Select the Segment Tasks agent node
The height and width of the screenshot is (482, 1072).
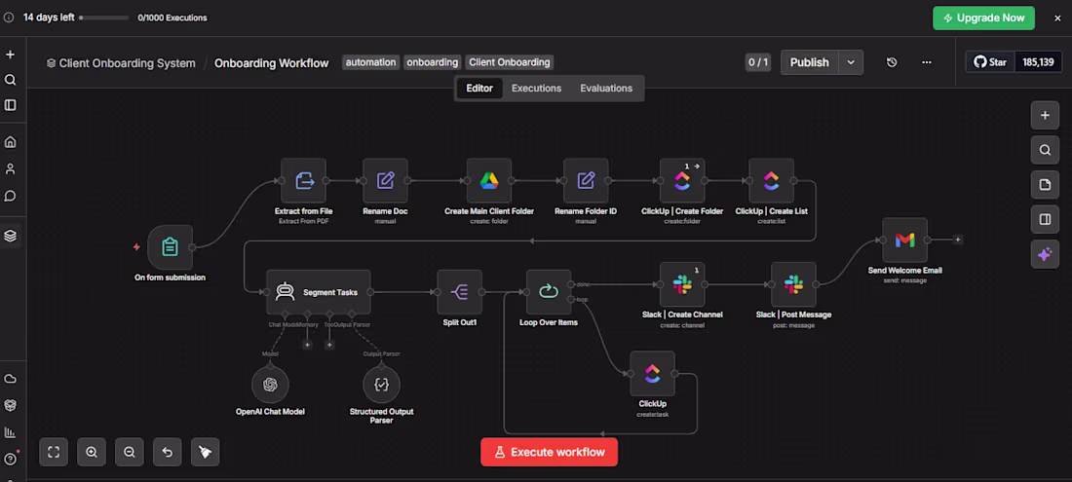(319, 292)
